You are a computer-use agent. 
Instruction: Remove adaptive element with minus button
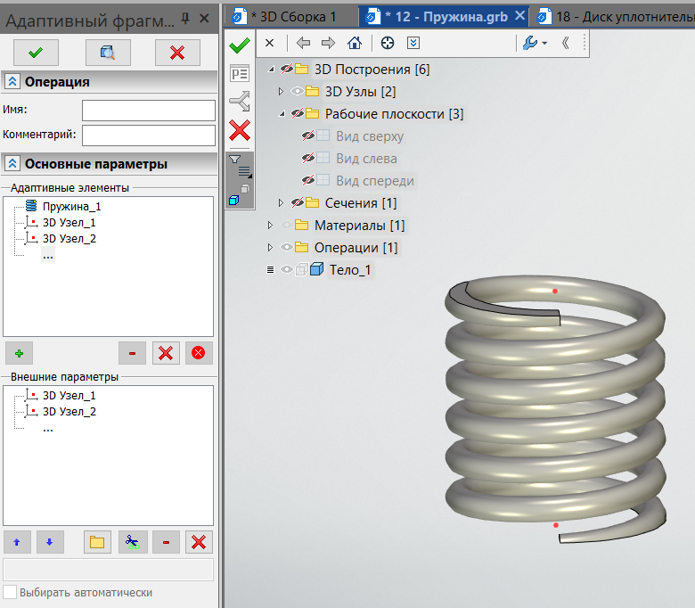coord(132,353)
